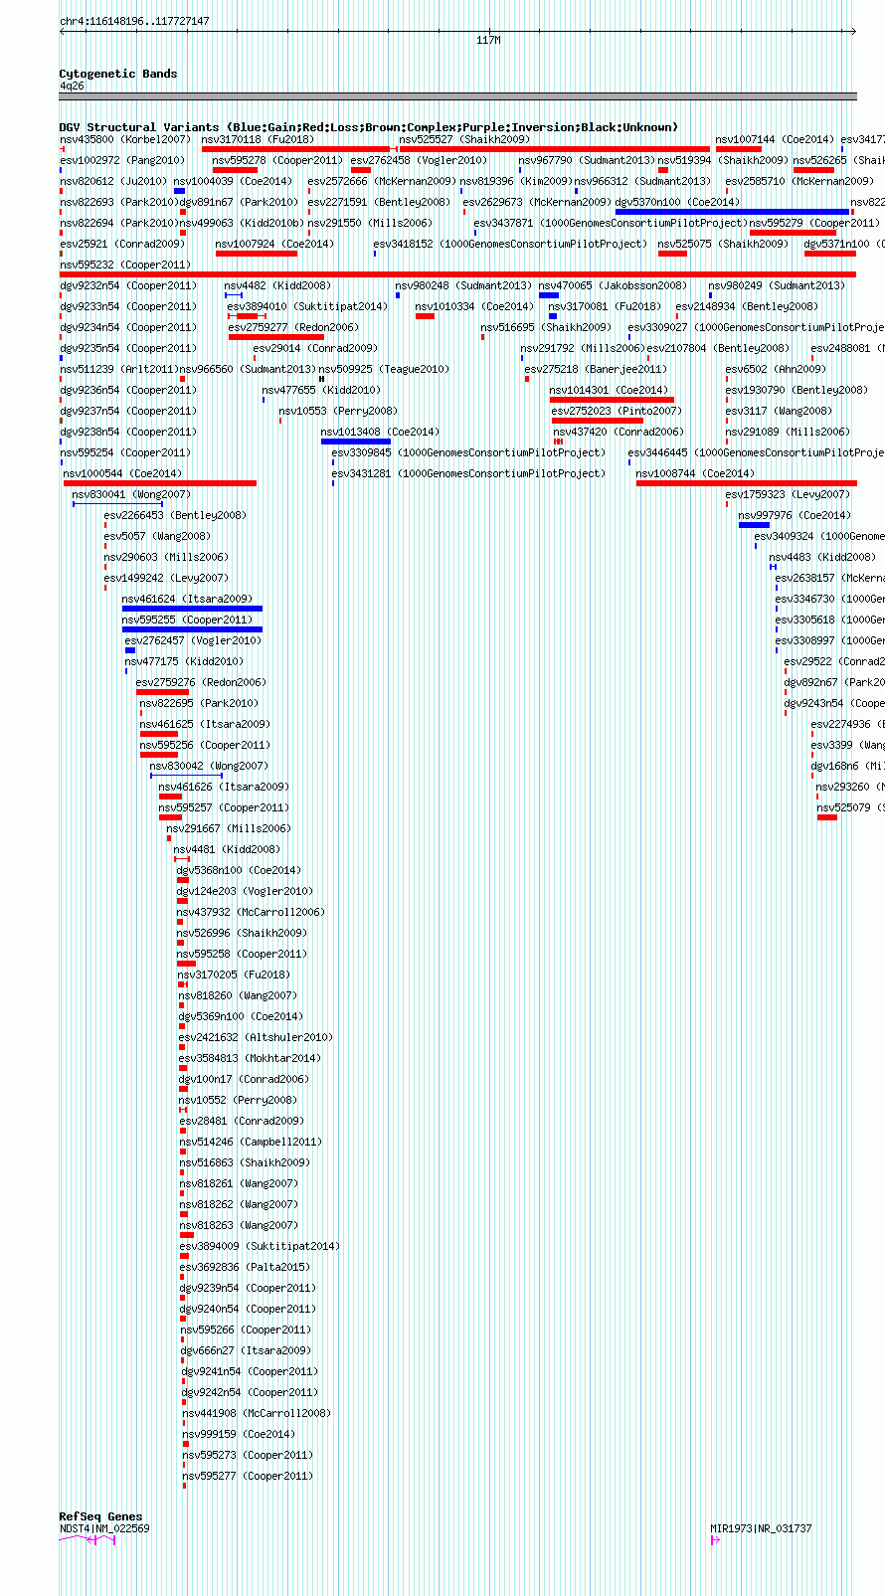Open esv29014 (Conrad2009) variant
The height and width of the screenshot is (1596, 885).
coord(315,348)
